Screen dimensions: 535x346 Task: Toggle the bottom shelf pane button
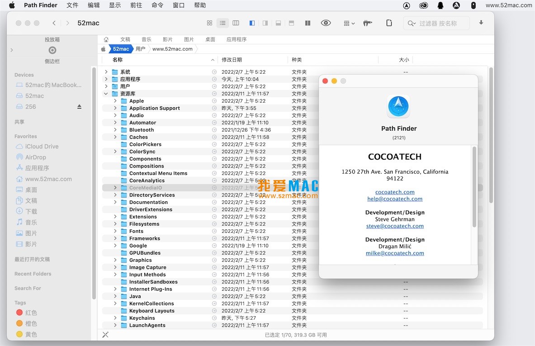279,23
